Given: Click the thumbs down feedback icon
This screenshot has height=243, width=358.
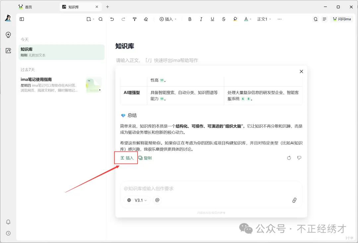Looking at the screenshot, I should 299,158.
